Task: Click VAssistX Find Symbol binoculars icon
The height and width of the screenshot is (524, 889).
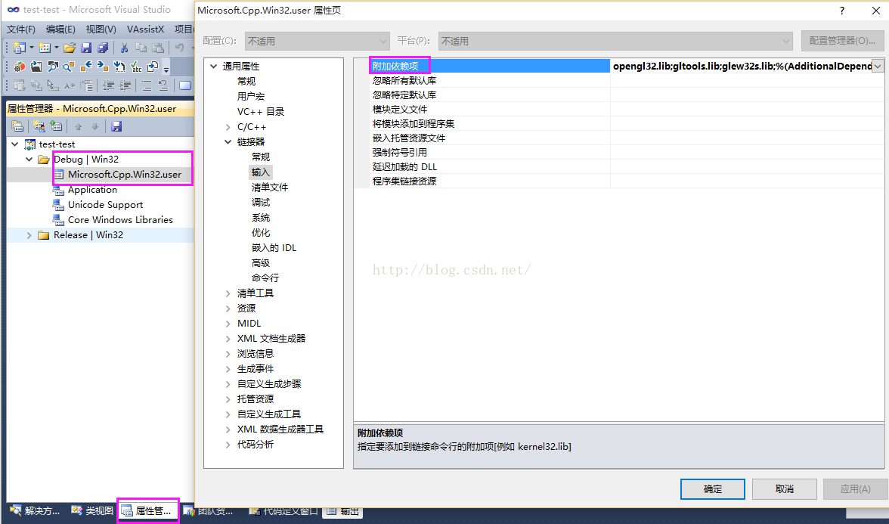Action: click(x=53, y=67)
